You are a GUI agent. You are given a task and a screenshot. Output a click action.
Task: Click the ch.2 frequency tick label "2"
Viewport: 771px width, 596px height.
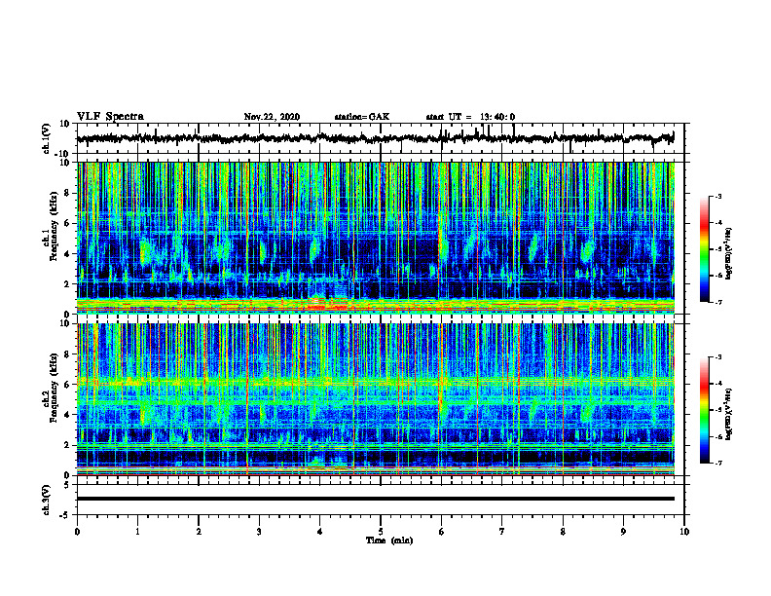(67, 445)
